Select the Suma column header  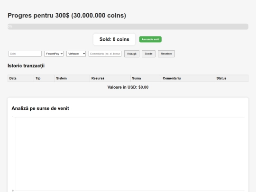[x=146, y=78]
